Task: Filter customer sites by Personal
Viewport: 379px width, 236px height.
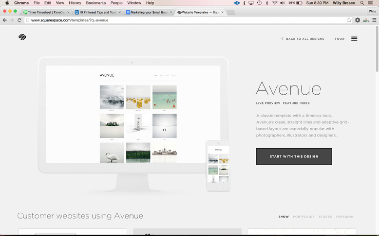Action: pos(345,217)
